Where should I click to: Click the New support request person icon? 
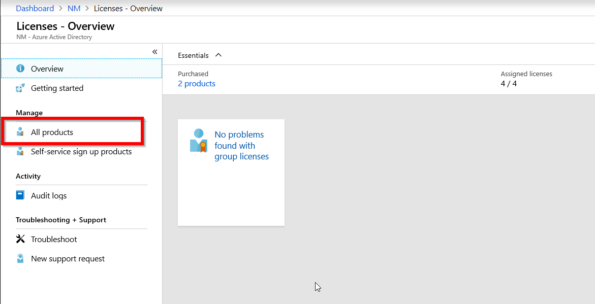coord(20,258)
